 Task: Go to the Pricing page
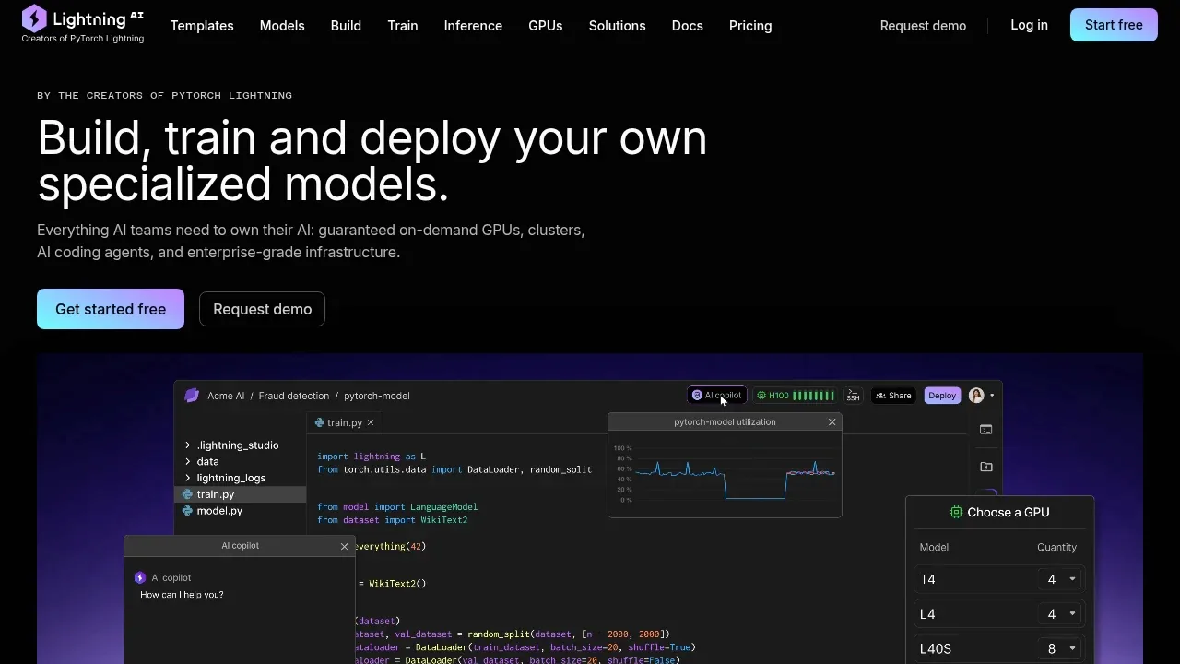coord(750,26)
